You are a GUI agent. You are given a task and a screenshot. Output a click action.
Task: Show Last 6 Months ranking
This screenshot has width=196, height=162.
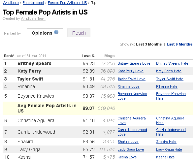pyautogui.click(x=180, y=44)
